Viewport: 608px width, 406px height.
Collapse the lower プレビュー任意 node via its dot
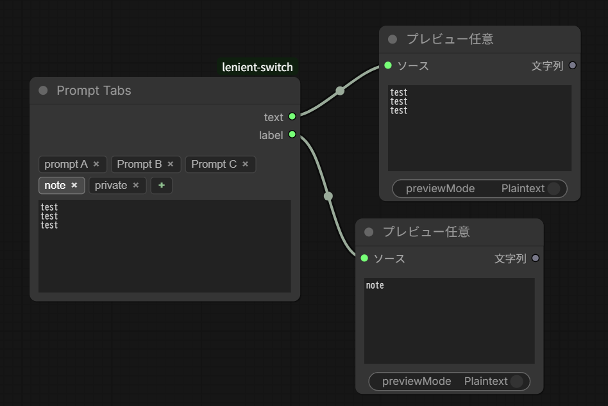pos(369,232)
